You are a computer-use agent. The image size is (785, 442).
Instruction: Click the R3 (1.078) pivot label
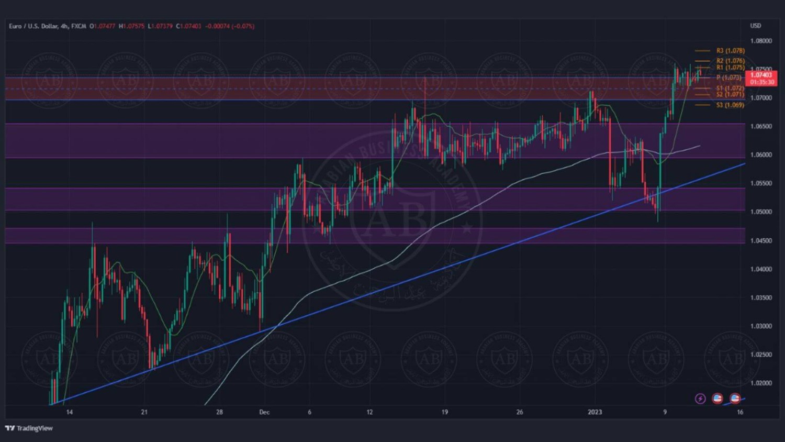pos(730,51)
